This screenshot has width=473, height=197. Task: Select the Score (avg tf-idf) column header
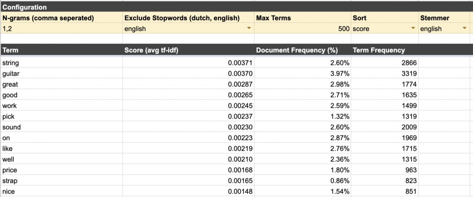tap(188, 50)
